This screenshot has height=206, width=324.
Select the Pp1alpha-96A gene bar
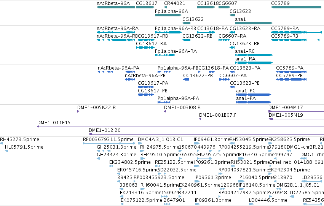168,15
